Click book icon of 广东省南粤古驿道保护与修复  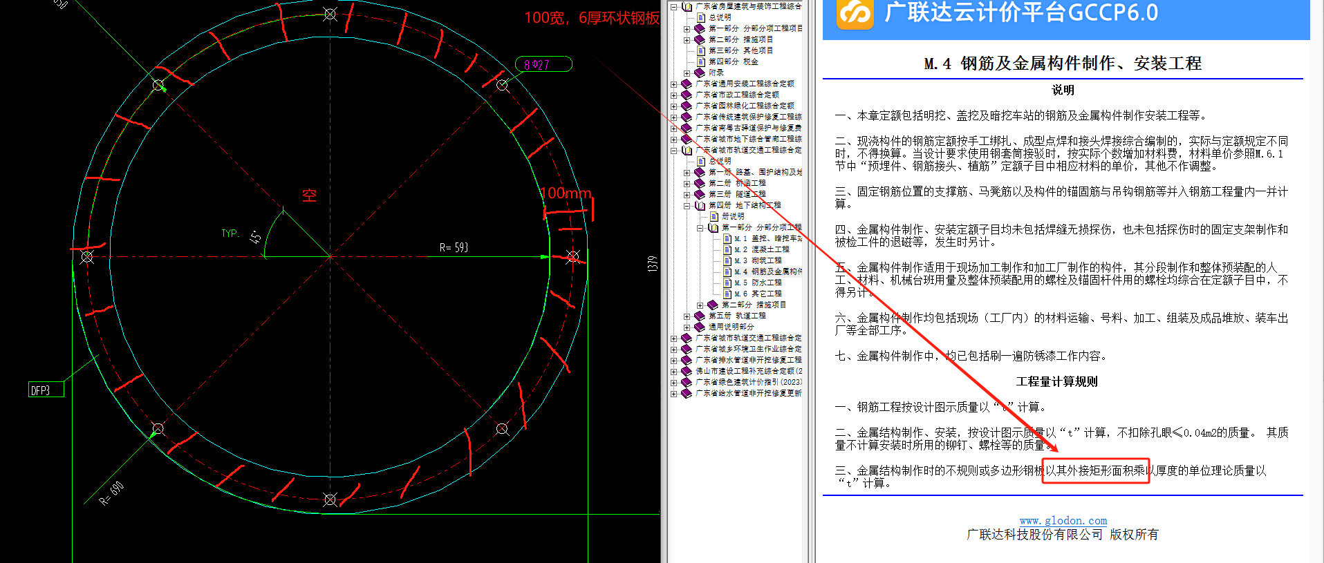(x=687, y=128)
